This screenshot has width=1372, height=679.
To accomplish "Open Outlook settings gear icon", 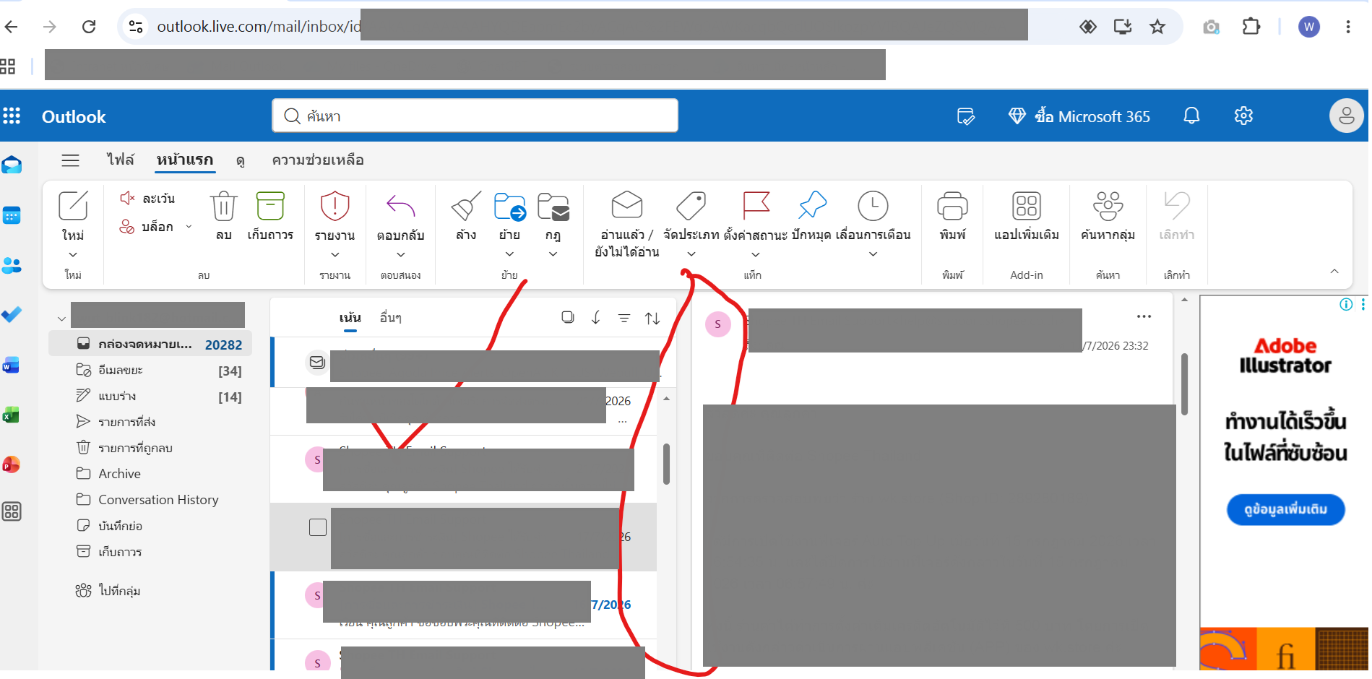I will click(1243, 116).
